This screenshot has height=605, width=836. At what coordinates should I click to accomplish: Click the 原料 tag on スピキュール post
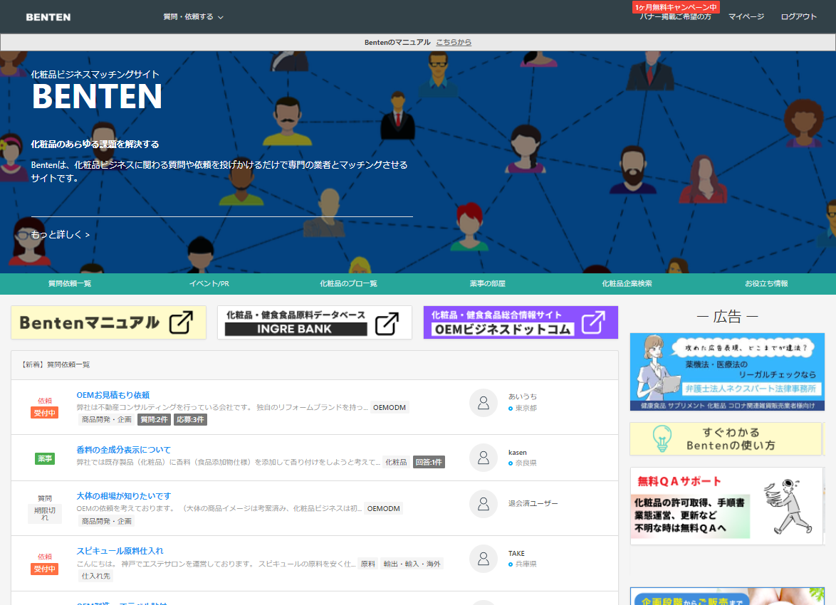point(368,564)
